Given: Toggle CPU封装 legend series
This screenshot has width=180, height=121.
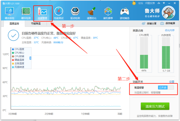Looking at the screenshot, I should [18, 56].
